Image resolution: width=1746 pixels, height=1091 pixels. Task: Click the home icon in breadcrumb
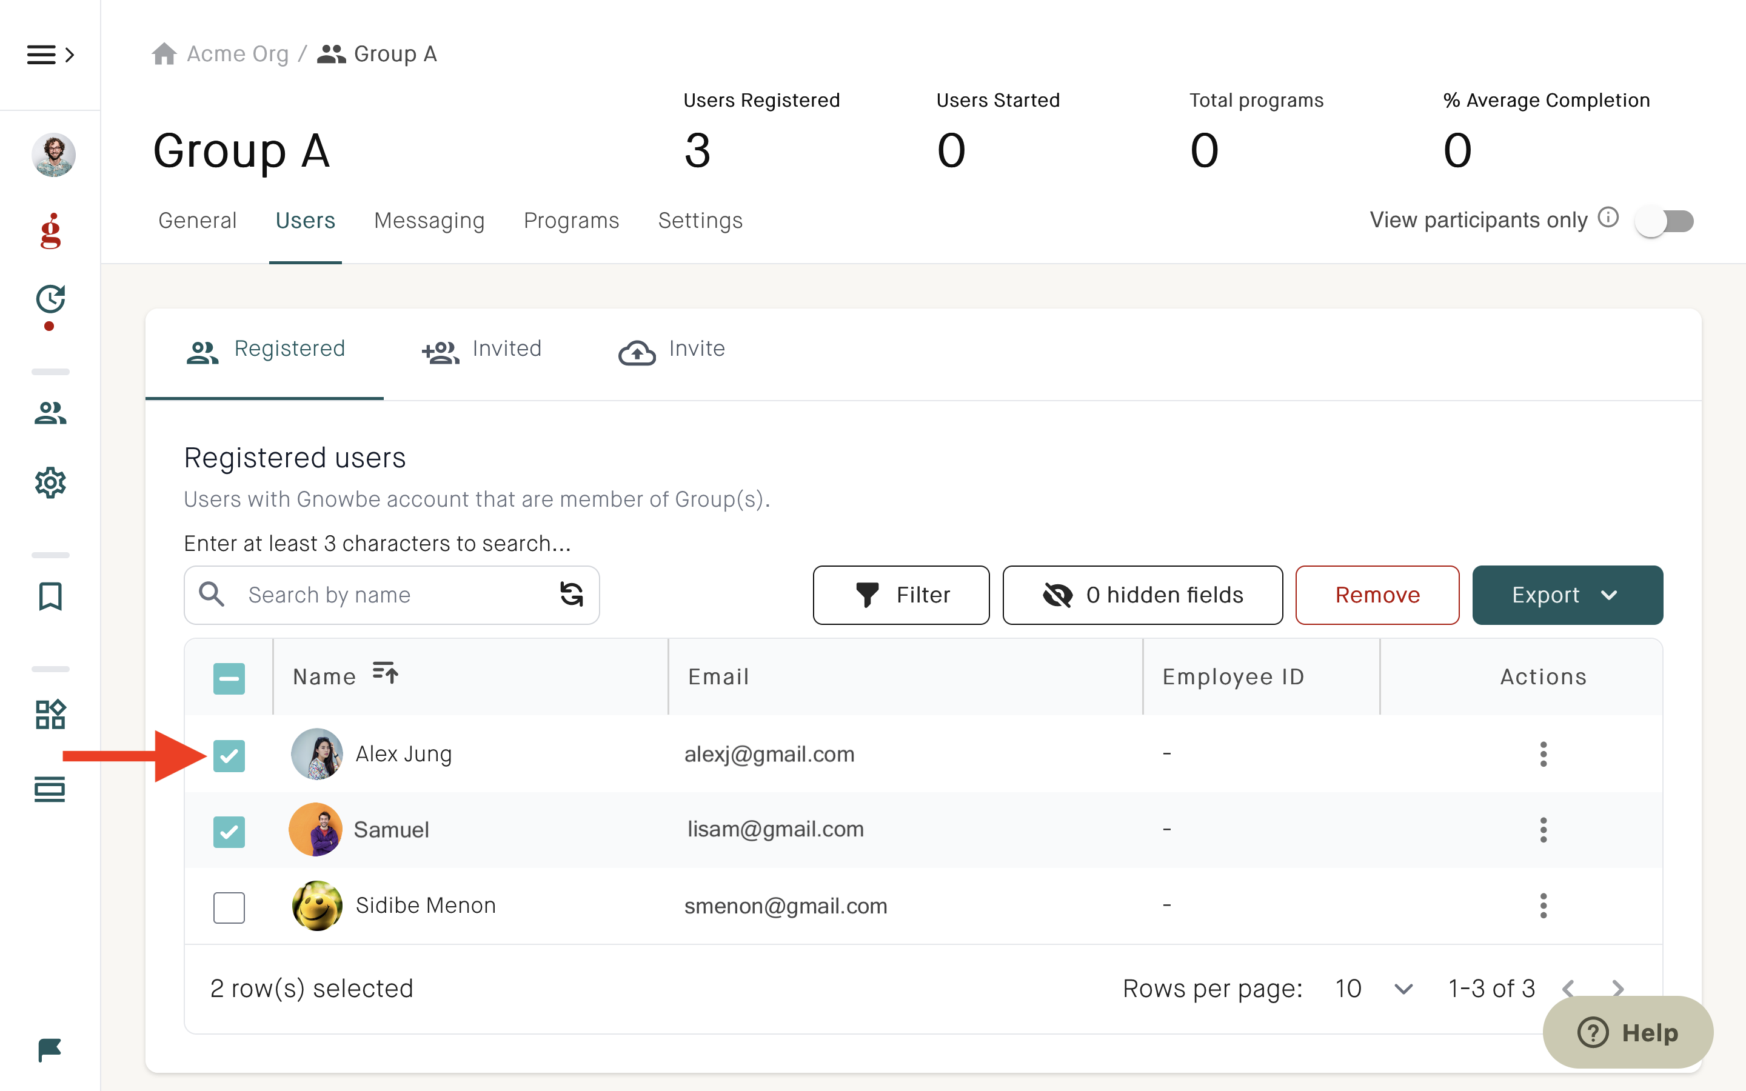[164, 53]
